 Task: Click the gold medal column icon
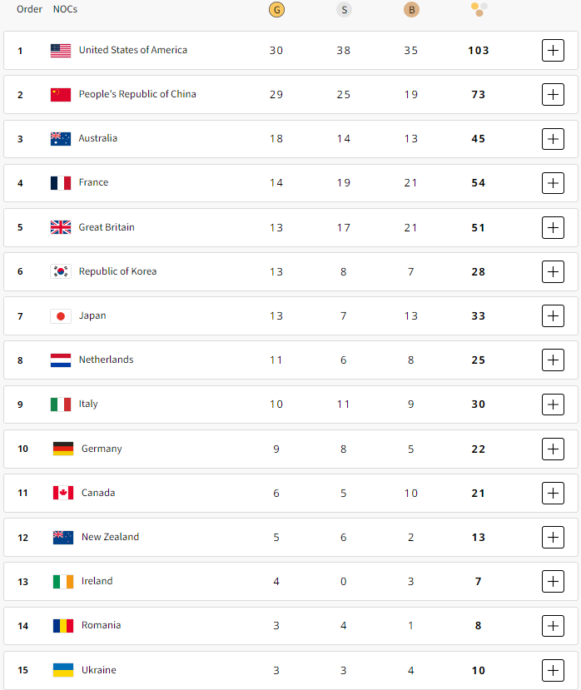click(x=276, y=10)
